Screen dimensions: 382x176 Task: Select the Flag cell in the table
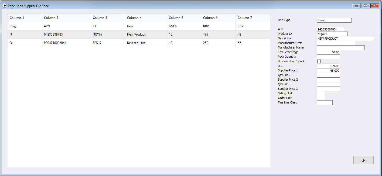25,26
